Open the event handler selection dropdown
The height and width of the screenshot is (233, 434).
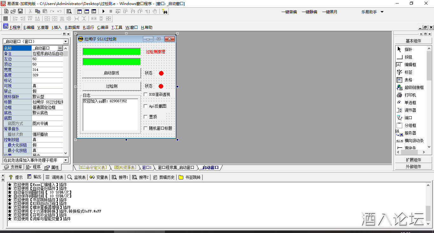35,160
